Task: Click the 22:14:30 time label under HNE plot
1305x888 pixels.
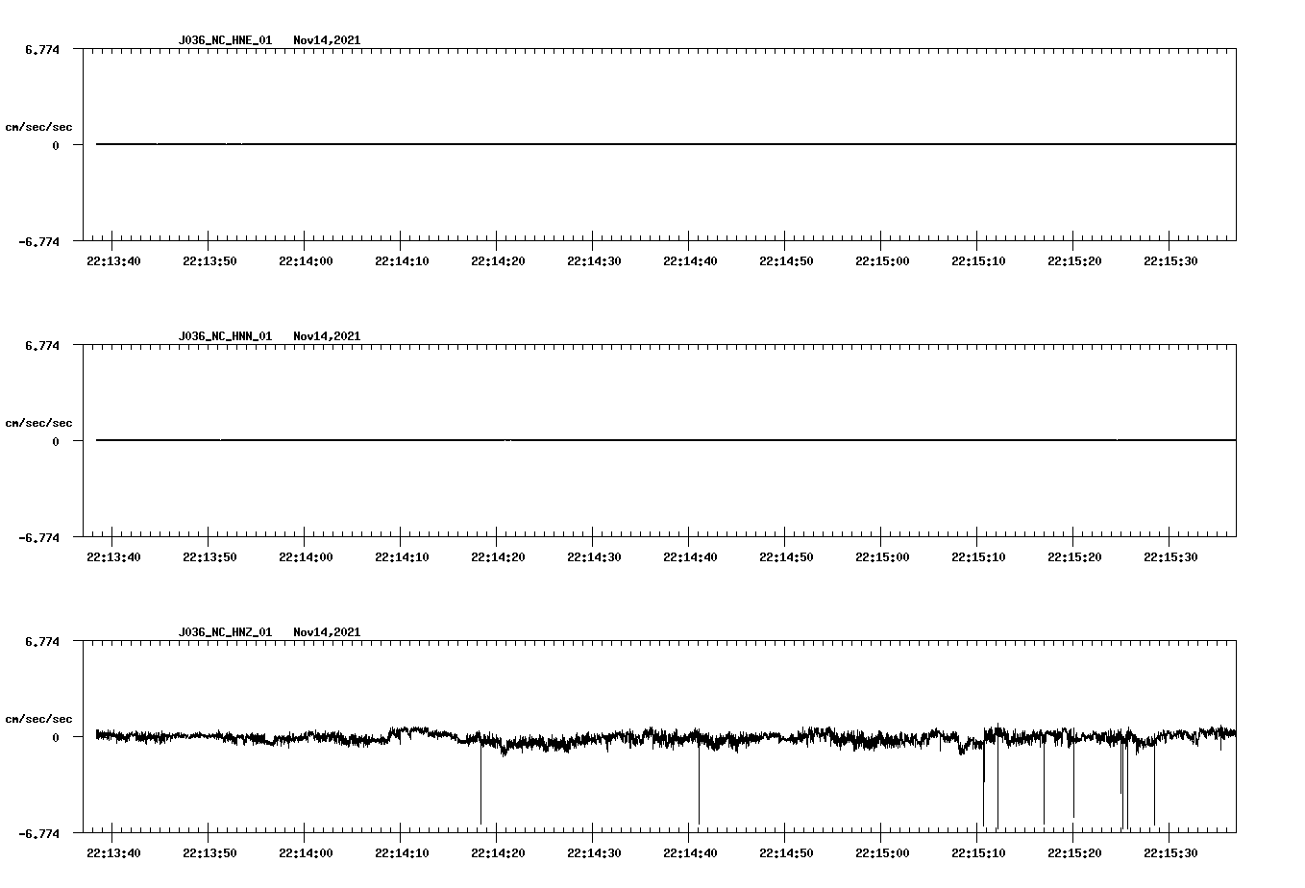Action: tap(594, 261)
